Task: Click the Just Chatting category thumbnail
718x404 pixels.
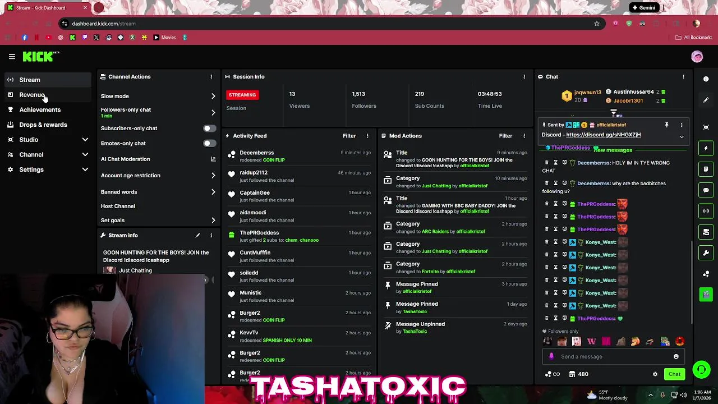Action: pos(109,270)
